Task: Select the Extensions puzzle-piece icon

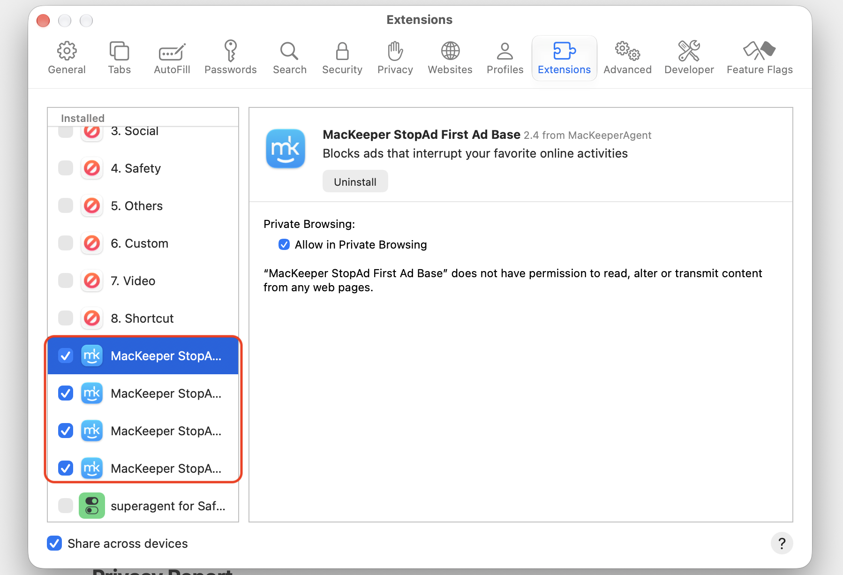Action: [565, 51]
